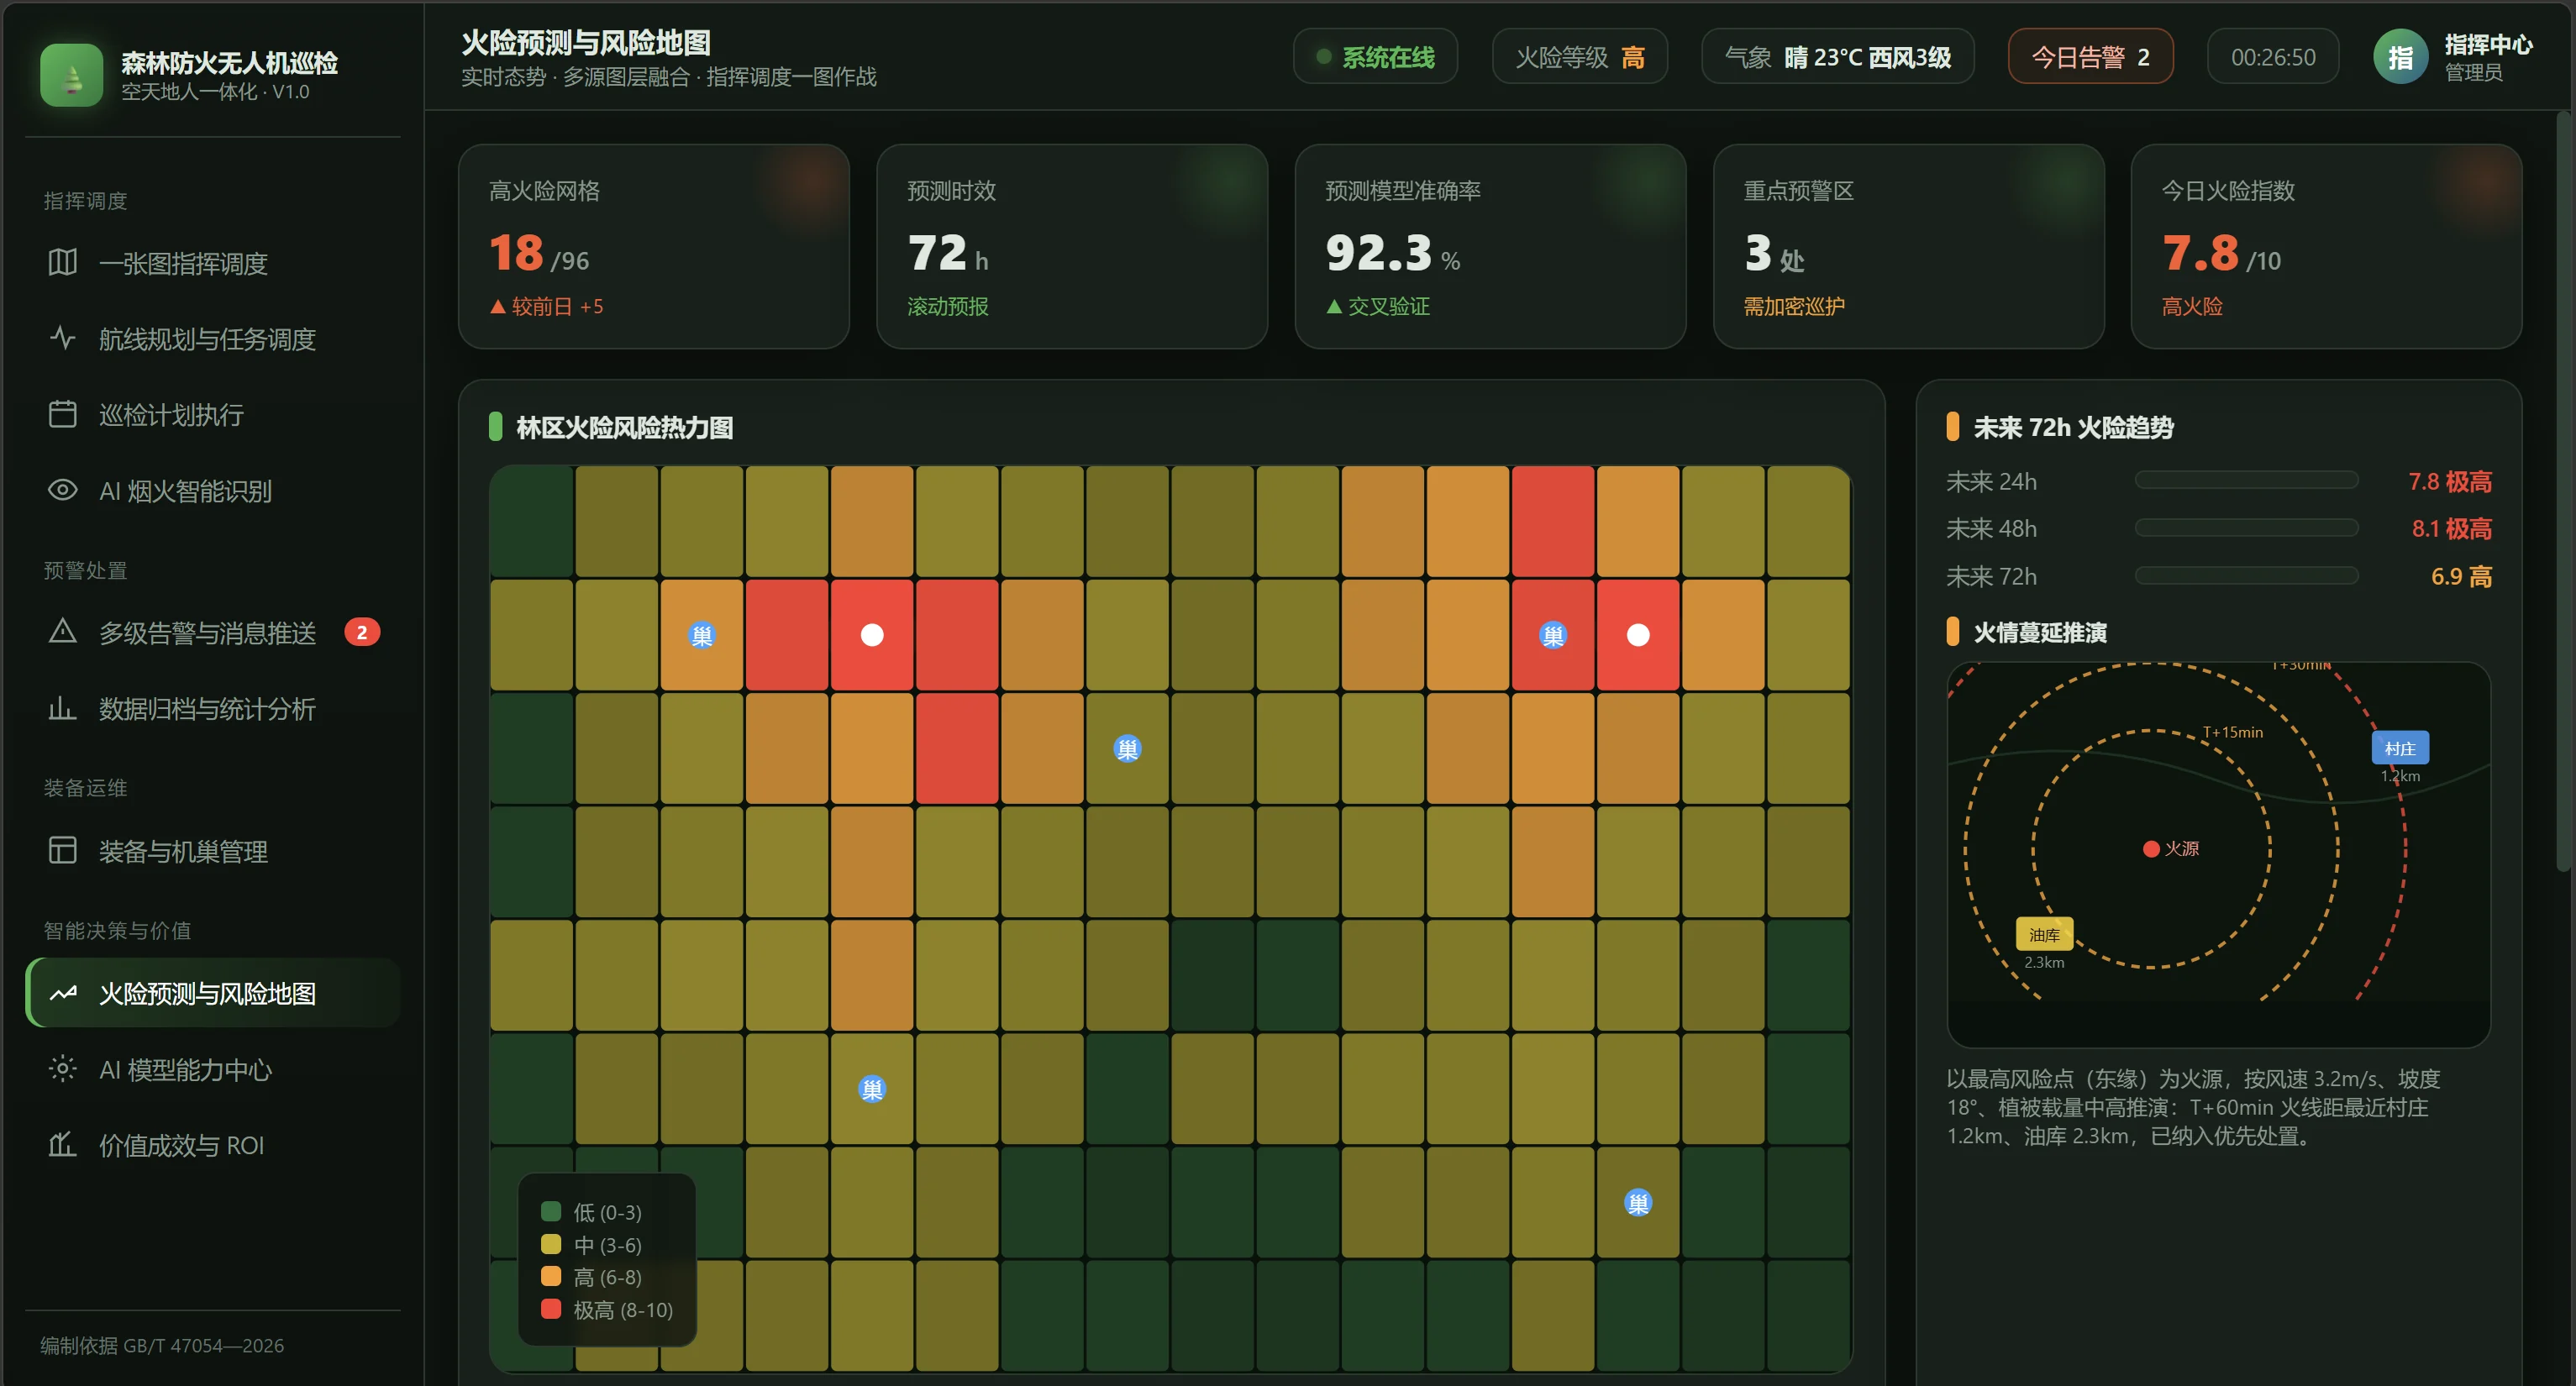Viewport: 2576px width, 1386px height.
Task: Select the 巢 nest marker in the orange cell
Action: pyautogui.click(x=702, y=635)
